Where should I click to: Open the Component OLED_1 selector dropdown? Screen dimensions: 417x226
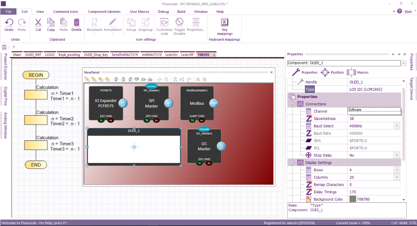click(403, 63)
